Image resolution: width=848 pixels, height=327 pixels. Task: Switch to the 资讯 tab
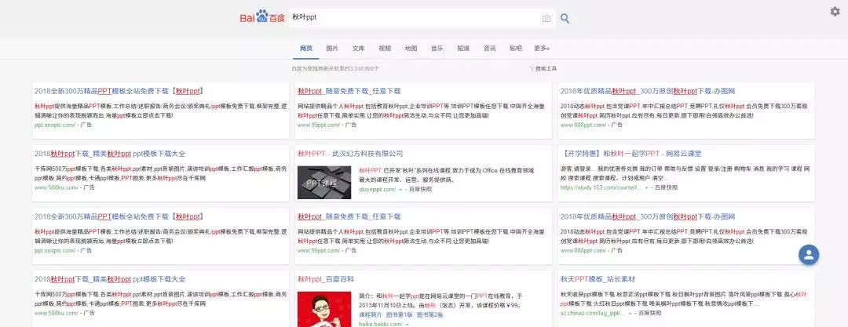(x=489, y=48)
